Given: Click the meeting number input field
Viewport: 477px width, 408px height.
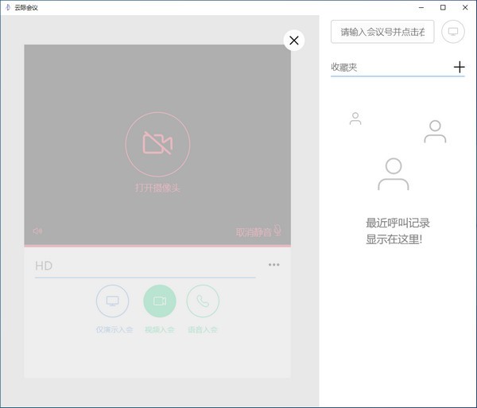Looking at the screenshot, I should (x=382, y=32).
